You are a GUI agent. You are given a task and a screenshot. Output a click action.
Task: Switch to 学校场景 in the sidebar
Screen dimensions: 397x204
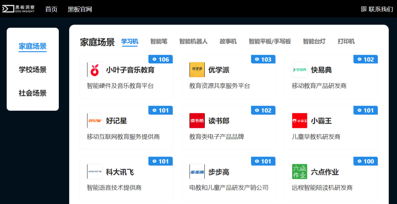[x=33, y=70]
